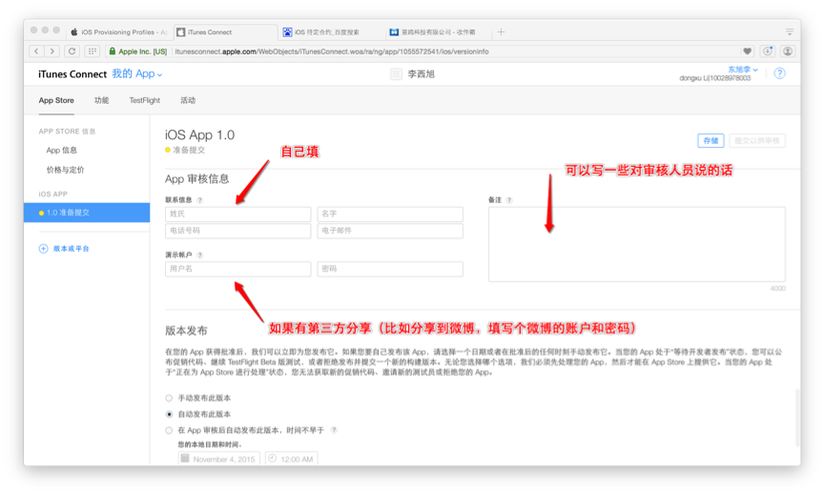
Task: Click the app icon placeholder next to 李西旭
Action: tap(396, 74)
